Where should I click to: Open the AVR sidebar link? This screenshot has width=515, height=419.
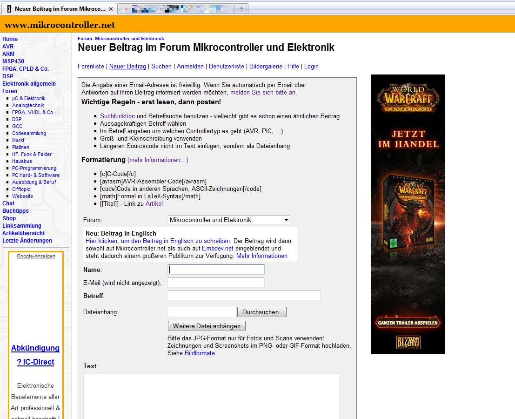click(x=8, y=47)
